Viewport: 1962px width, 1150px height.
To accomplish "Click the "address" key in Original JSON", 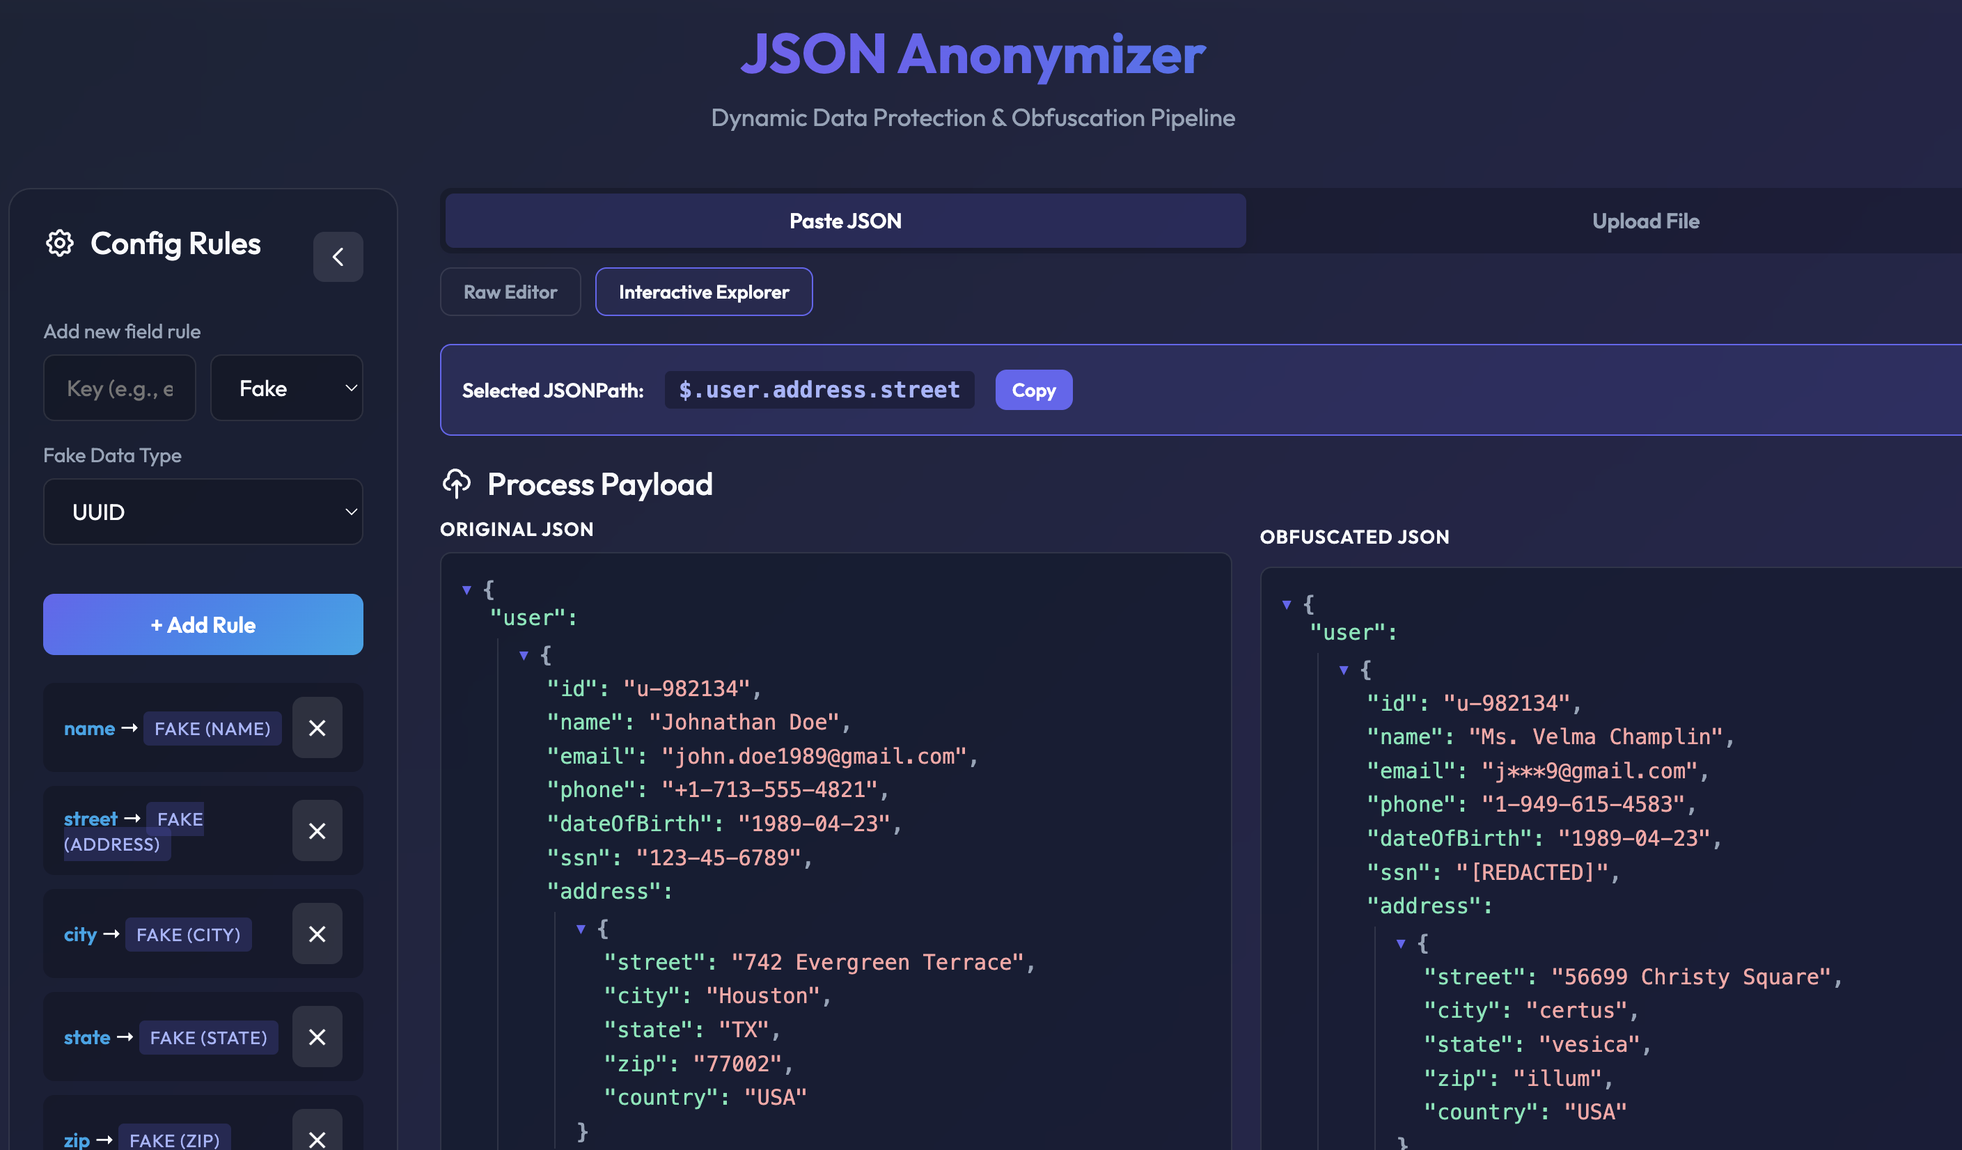I will 610,892.
